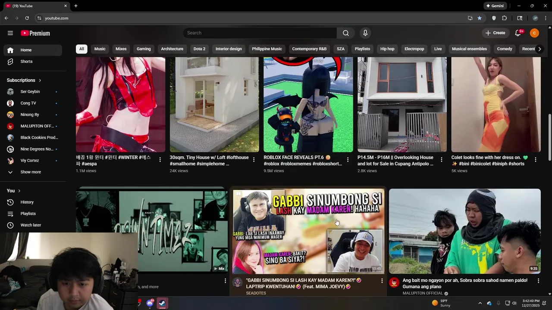
Task: Select the Interior design chip
Action: [x=229, y=49]
